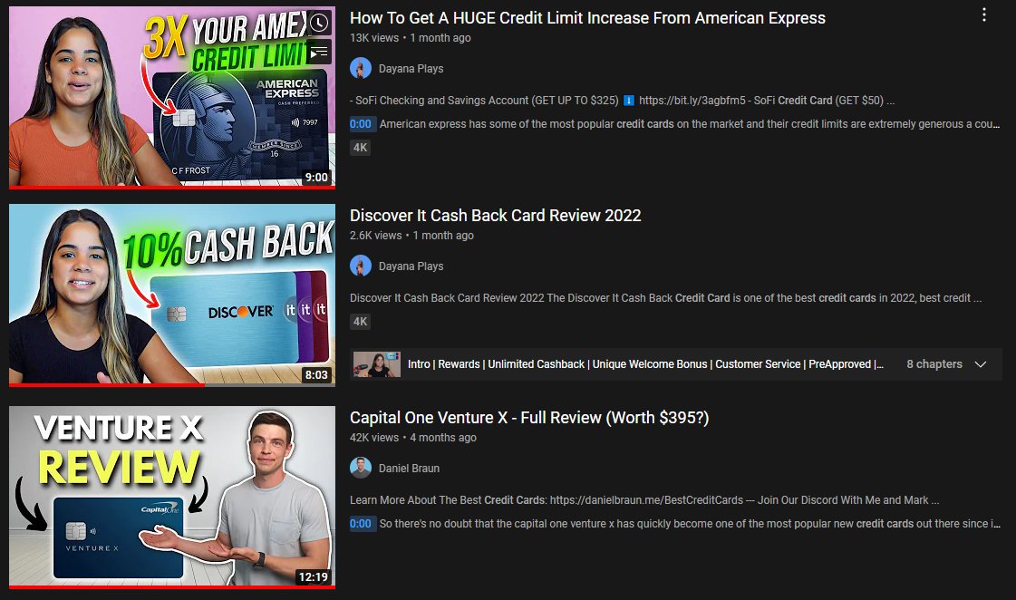Visit Dayana Plays channel name under Discover video
Image resolution: width=1016 pixels, height=600 pixels.
411,266
